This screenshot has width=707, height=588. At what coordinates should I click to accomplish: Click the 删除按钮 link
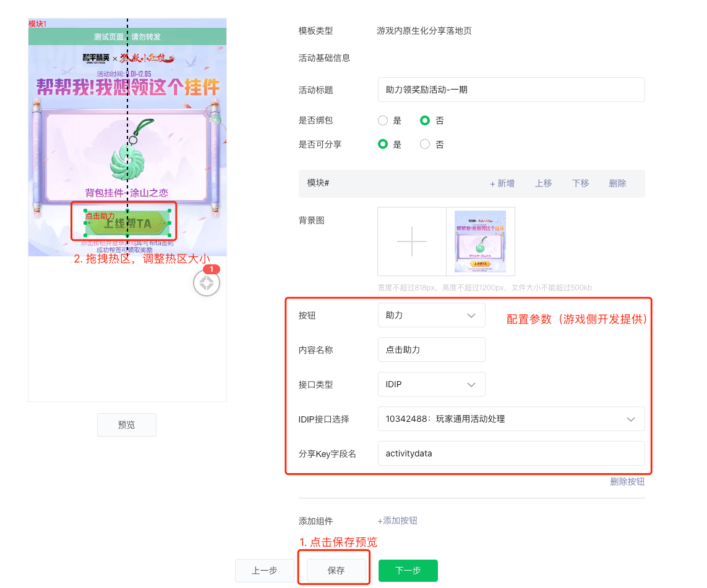627,482
